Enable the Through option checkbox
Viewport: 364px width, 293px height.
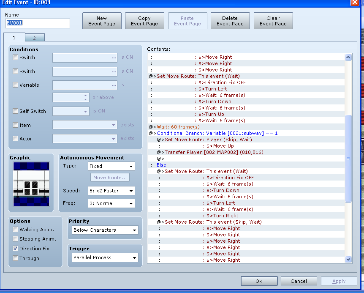click(16, 258)
